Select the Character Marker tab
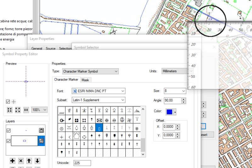Screen dimensions: 252x168 pyautogui.click(x=66, y=79)
